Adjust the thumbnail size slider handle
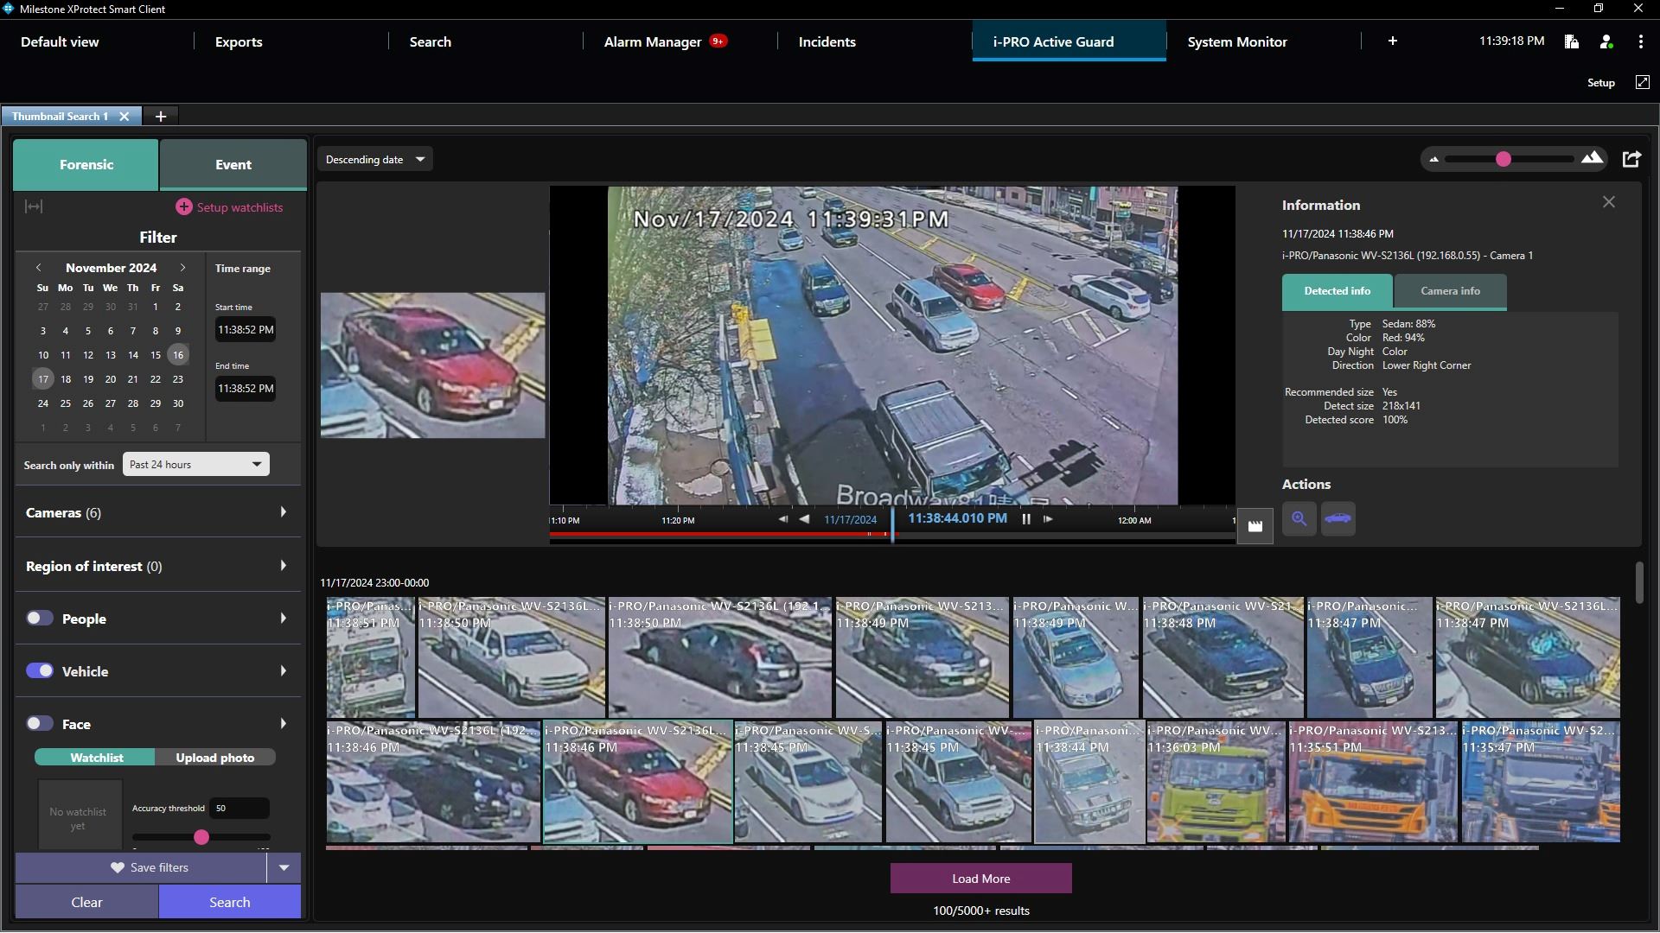This screenshot has width=1660, height=933. click(x=1503, y=159)
